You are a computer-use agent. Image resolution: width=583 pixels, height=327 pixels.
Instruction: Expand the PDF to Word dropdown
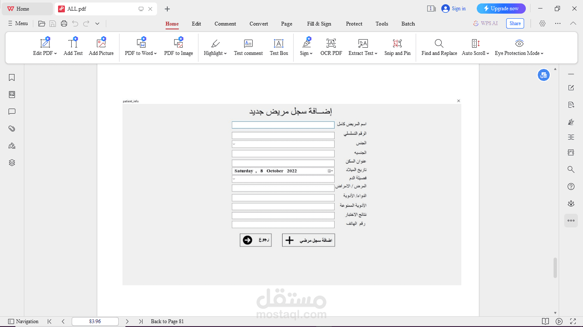(x=155, y=54)
